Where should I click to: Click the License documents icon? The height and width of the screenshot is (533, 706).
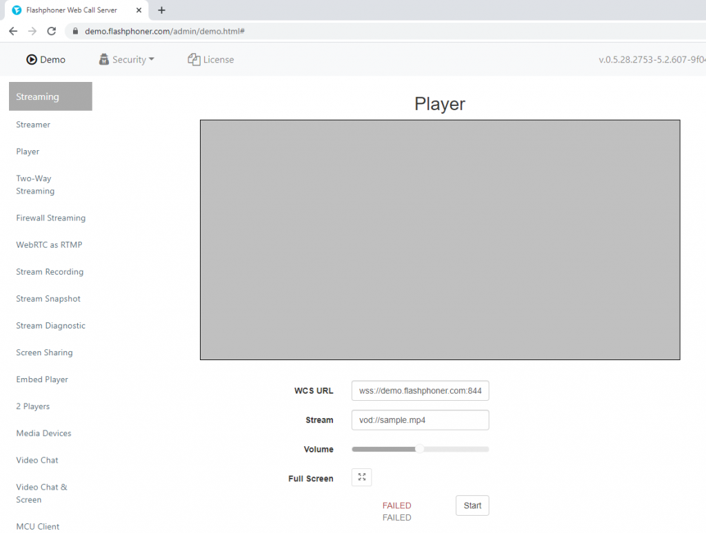point(194,59)
